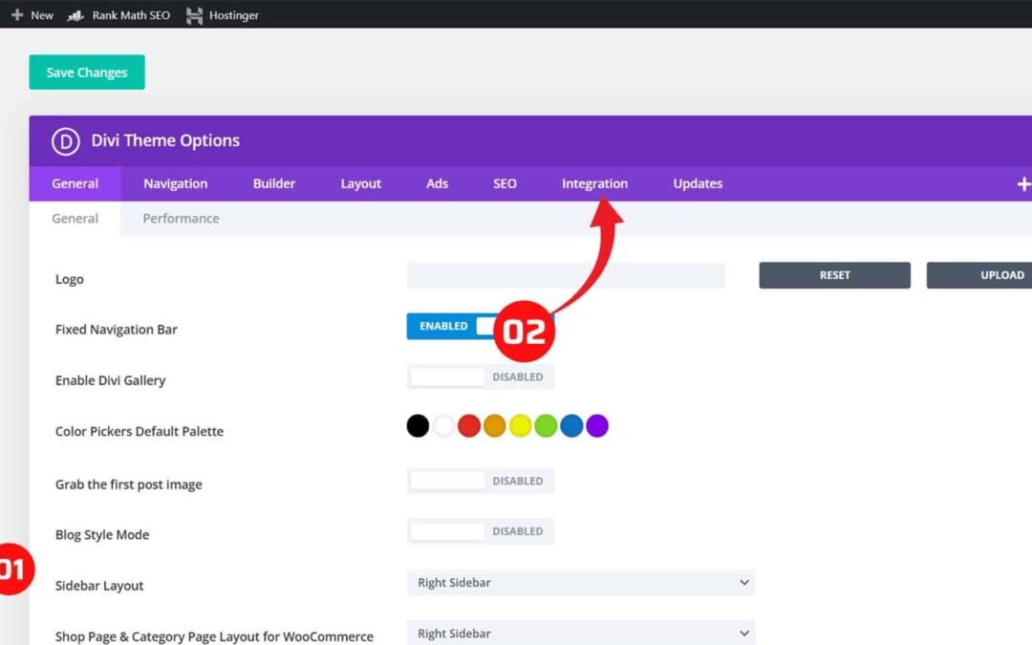Screen dimensions: 1032x645
Task: Click the Hostinger logo icon
Action: click(194, 15)
